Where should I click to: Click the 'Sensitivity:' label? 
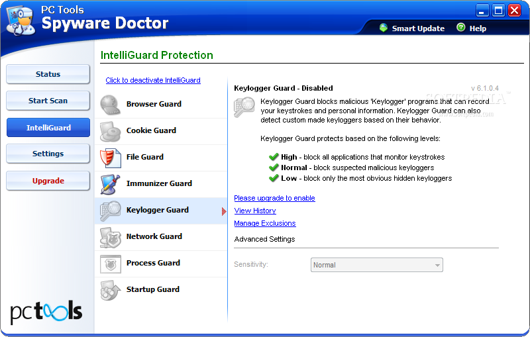pos(251,264)
